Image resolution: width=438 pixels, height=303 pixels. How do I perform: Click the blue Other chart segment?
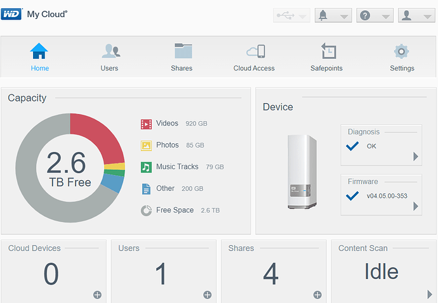point(113,183)
